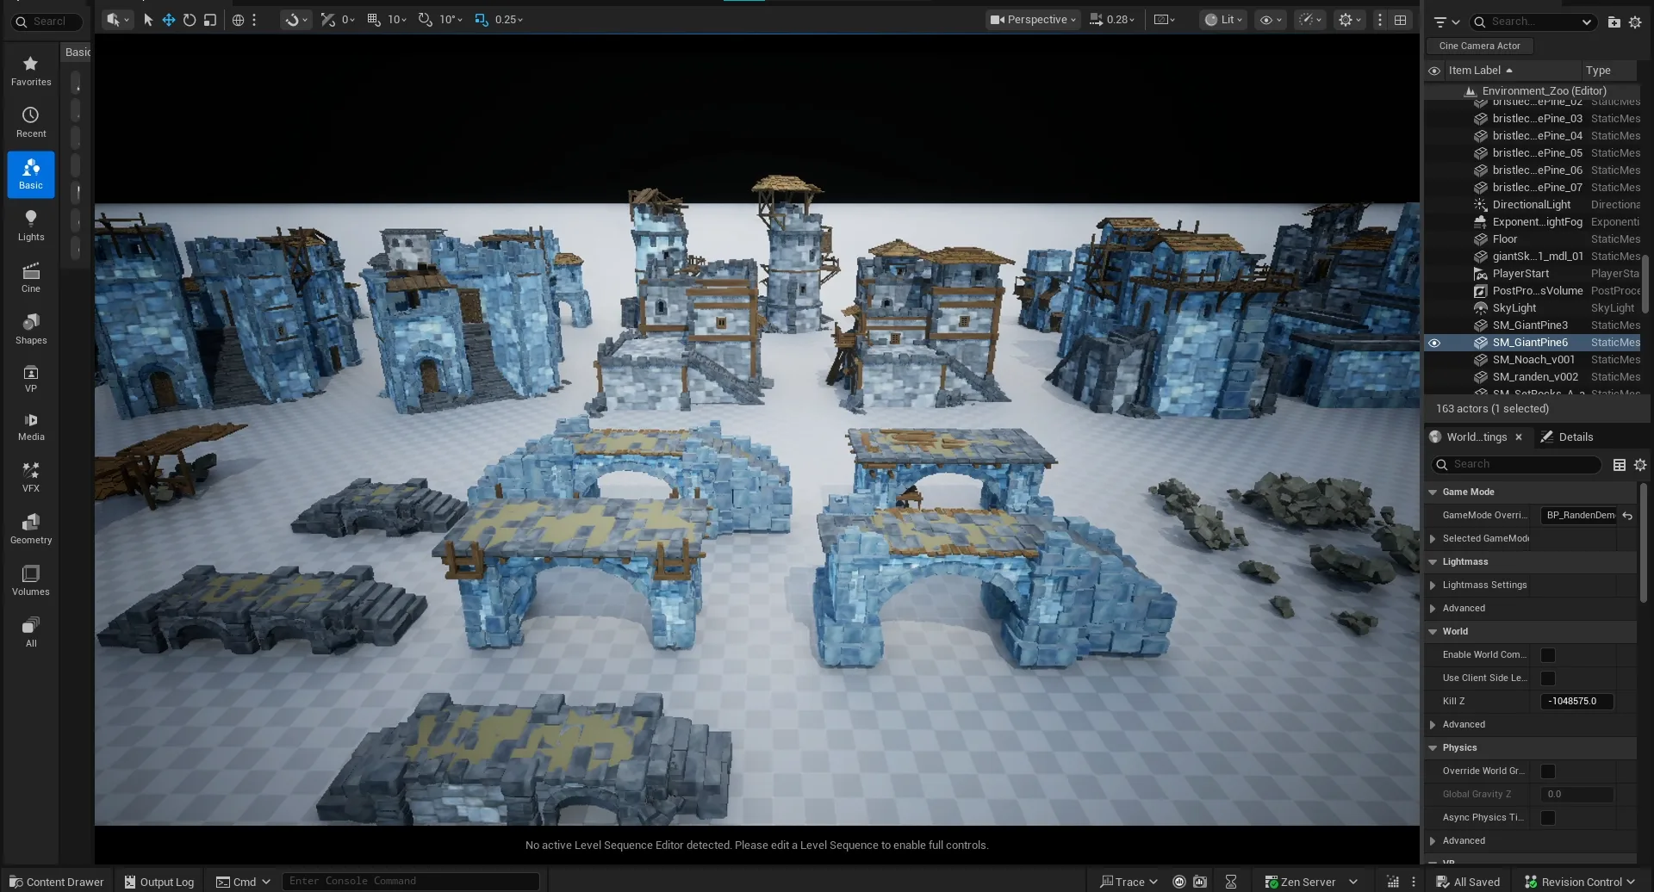Open the Content Drawer

pyautogui.click(x=56, y=882)
